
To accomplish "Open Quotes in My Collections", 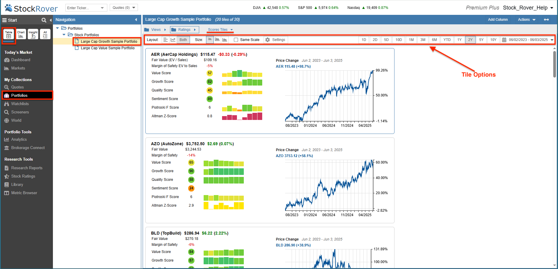I will click(x=17, y=87).
